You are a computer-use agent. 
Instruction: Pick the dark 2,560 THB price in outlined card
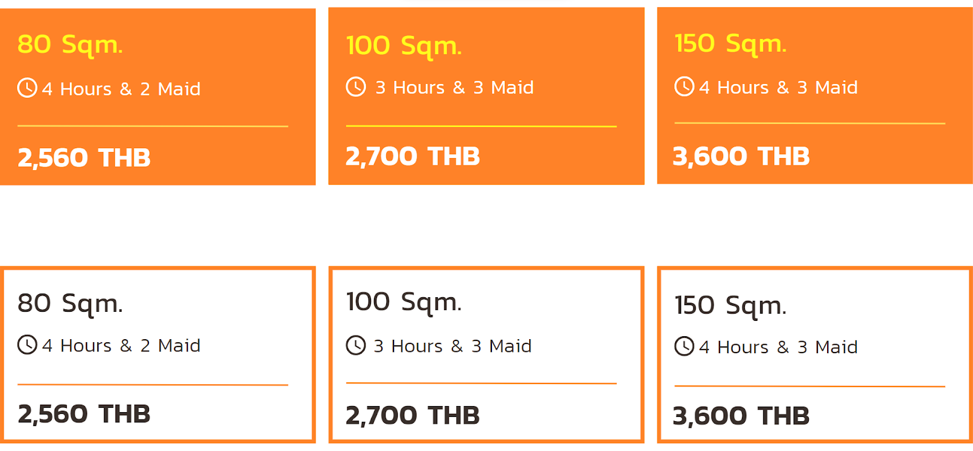point(84,415)
